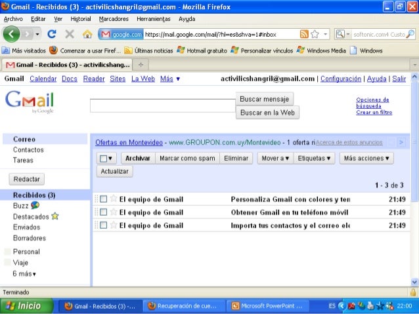Toggle the select-all checkbox in toolbar
The width and height of the screenshot is (419, 314).
point(103,159)
